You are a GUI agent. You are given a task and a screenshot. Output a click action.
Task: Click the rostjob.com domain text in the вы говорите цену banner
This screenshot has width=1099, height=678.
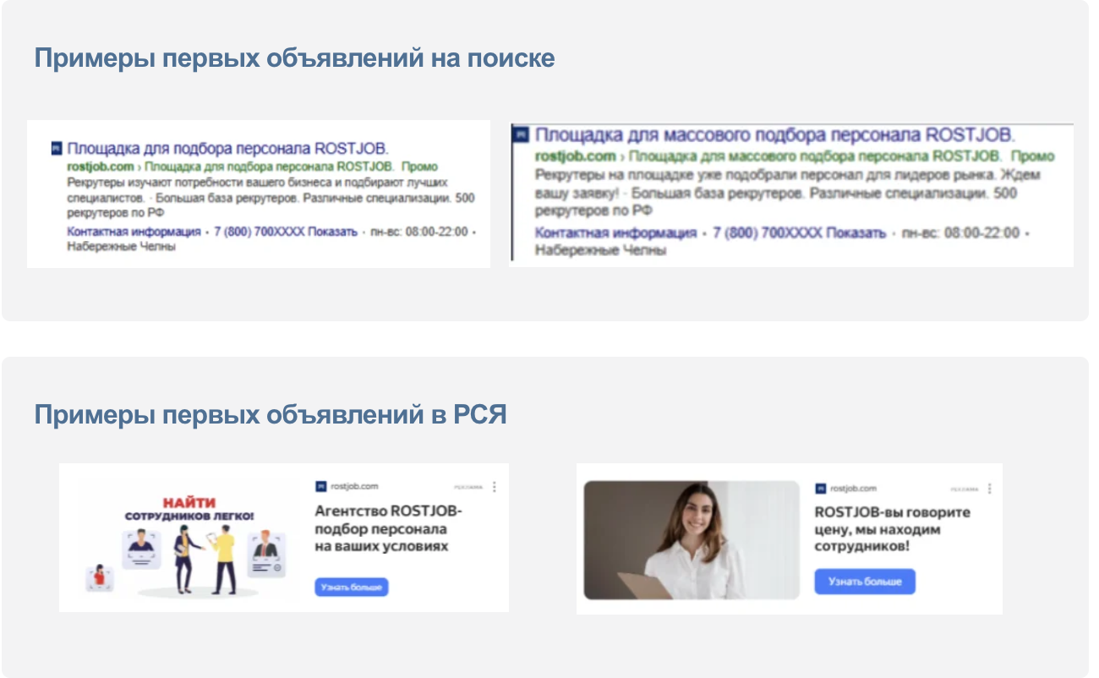[x=853, y=489]
